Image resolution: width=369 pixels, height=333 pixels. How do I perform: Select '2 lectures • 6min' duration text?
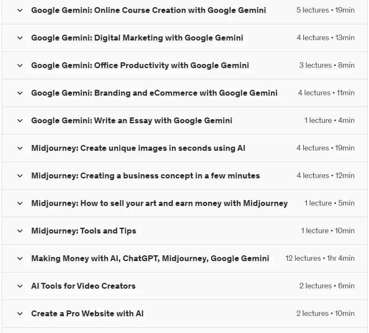pos(327,286)
